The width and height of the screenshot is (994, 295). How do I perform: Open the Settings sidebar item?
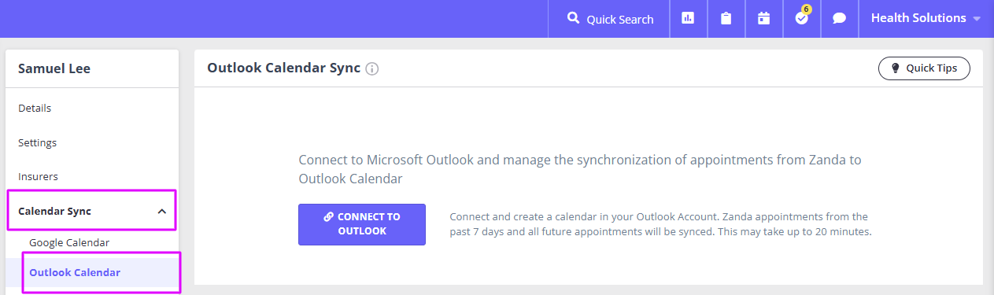[37, 142]
